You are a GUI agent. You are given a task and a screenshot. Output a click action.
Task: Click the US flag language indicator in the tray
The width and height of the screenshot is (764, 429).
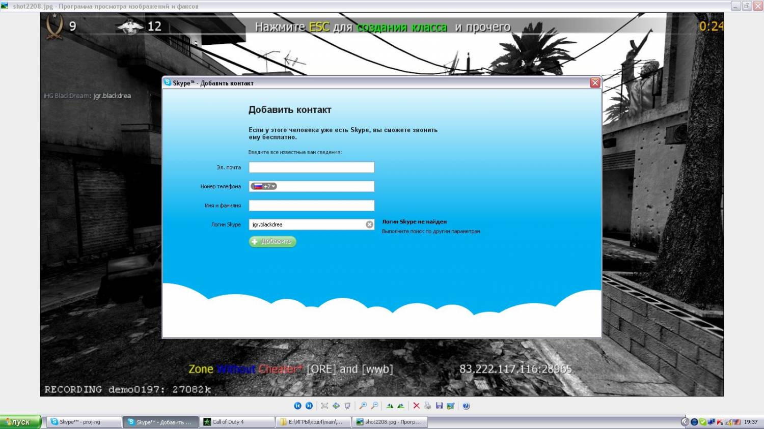(x=737, y=422)
